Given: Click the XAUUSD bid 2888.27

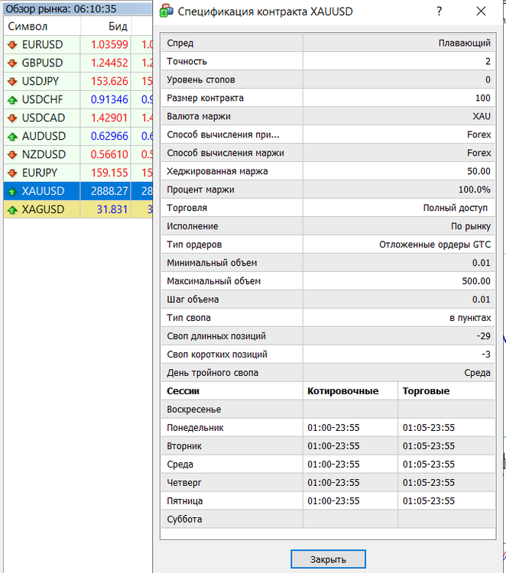Looking at the screenshot, I should tap(109, 191).
